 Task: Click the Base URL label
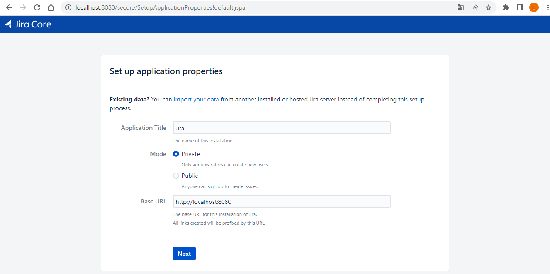click(x=153, y=201)
